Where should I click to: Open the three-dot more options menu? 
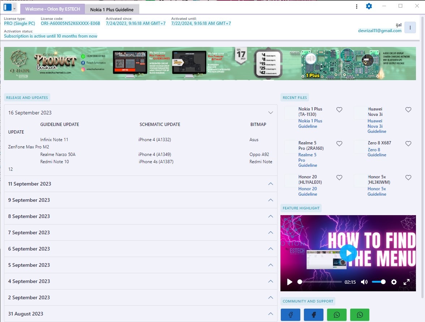(357, 6)
